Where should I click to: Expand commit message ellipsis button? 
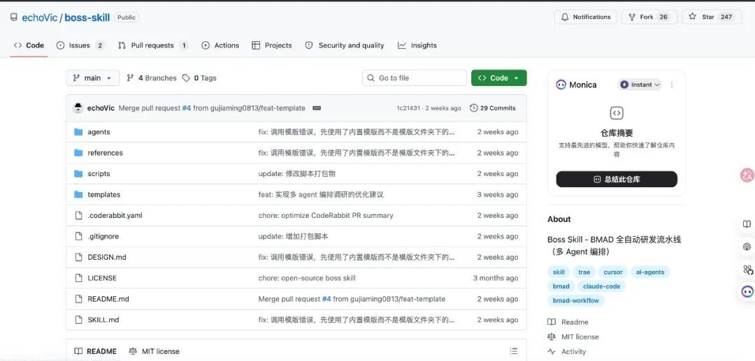coord(317,108)
